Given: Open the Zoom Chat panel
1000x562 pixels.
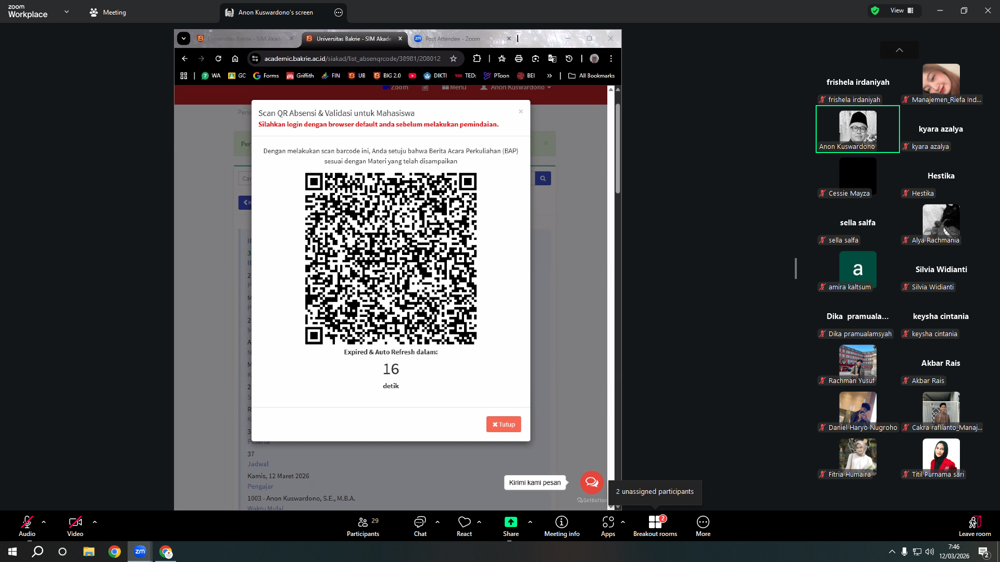Looking at the screenshot, I should coord(420,526).
